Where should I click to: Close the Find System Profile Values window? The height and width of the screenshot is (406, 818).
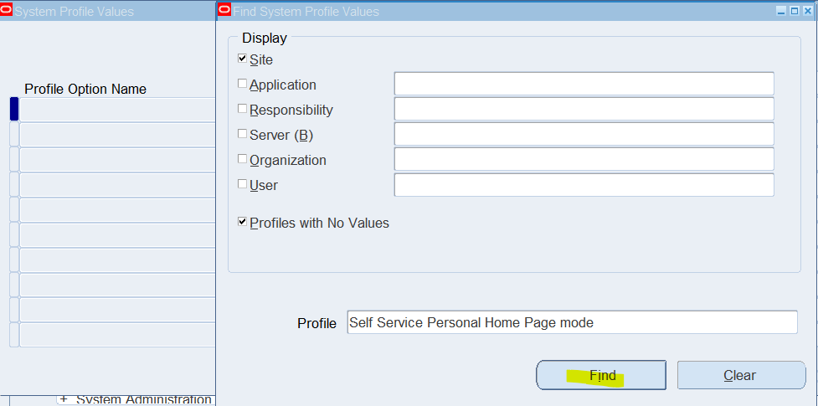tap(808, 11)
